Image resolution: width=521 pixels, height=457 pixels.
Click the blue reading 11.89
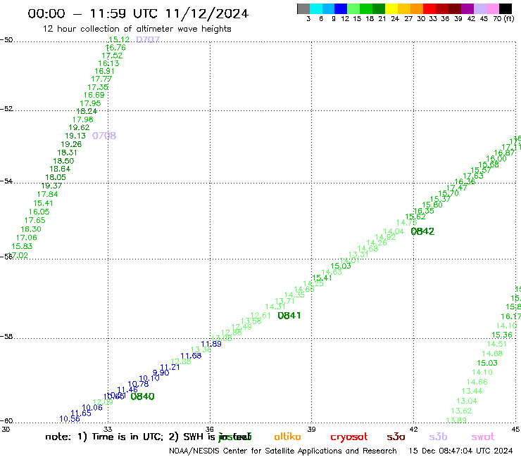click(x=211, y=344)
